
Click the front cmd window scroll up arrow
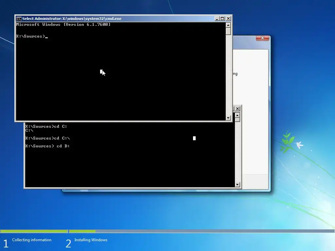228,25
